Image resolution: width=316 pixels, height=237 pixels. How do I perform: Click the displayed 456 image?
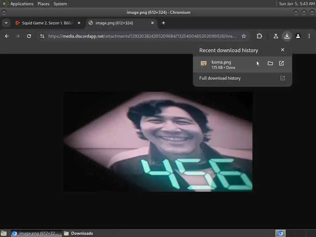coord(158,142)
